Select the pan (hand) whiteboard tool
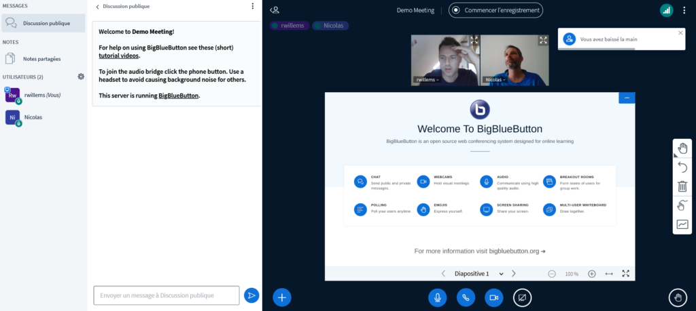Image resolution: width=696 pixels, height=311 pixels. (x=682, y=148)
